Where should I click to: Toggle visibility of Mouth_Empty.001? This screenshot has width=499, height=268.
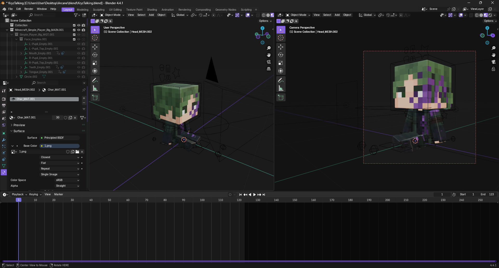[79, 53]
